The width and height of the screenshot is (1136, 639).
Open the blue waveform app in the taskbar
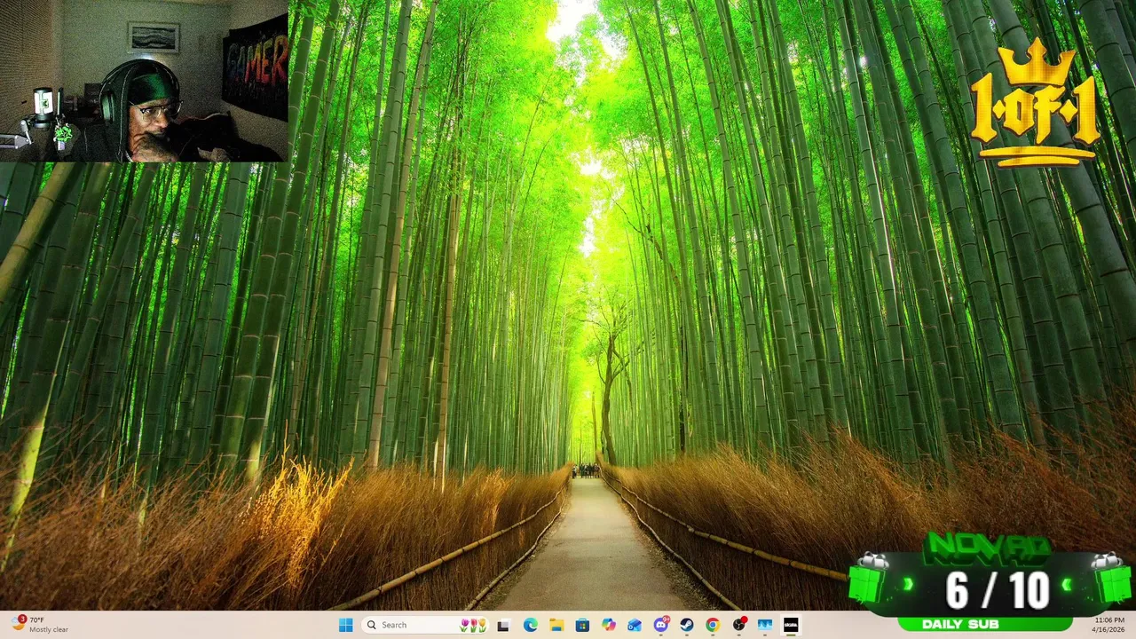pos(764,625)
